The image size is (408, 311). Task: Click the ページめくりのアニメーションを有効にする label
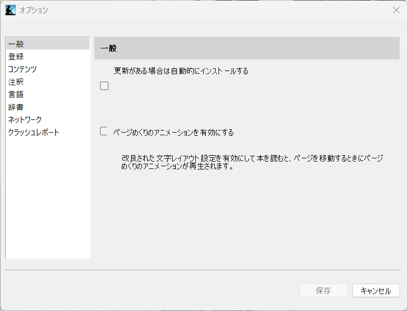point(173,133)
